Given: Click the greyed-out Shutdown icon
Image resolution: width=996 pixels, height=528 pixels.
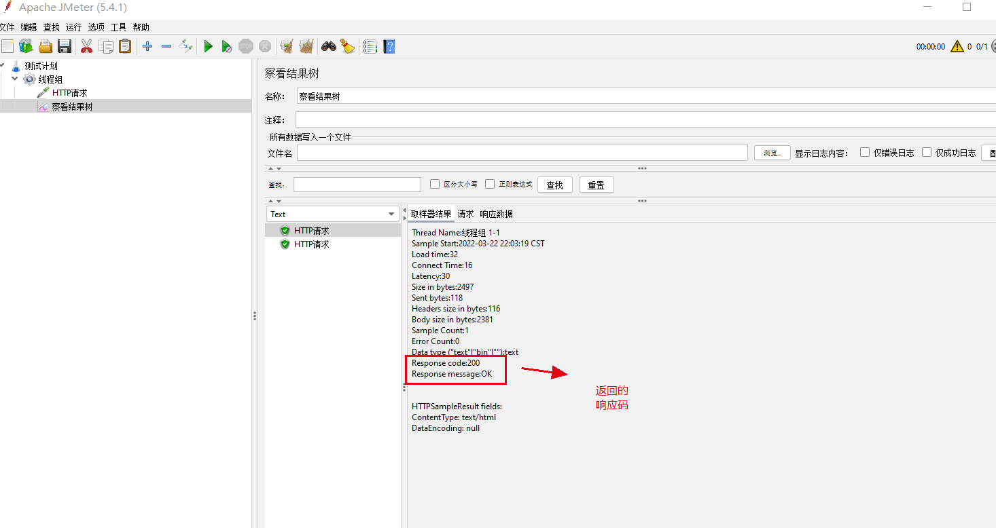Looking at the screenshot, I should [265, 46].
